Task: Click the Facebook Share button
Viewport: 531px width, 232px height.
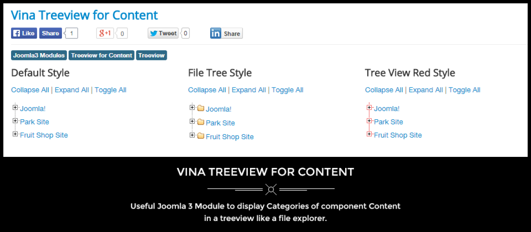Action: [50, 33]
